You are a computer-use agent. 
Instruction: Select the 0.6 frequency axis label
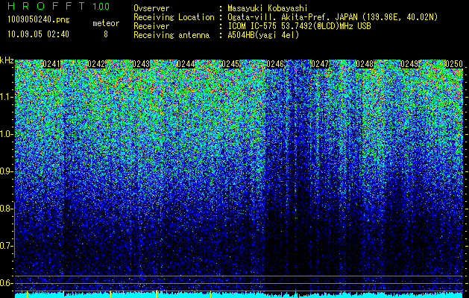point(6,283)
